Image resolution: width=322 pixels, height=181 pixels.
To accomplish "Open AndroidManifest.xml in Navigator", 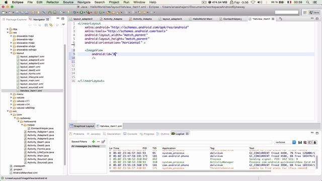I will click(25, 173).
